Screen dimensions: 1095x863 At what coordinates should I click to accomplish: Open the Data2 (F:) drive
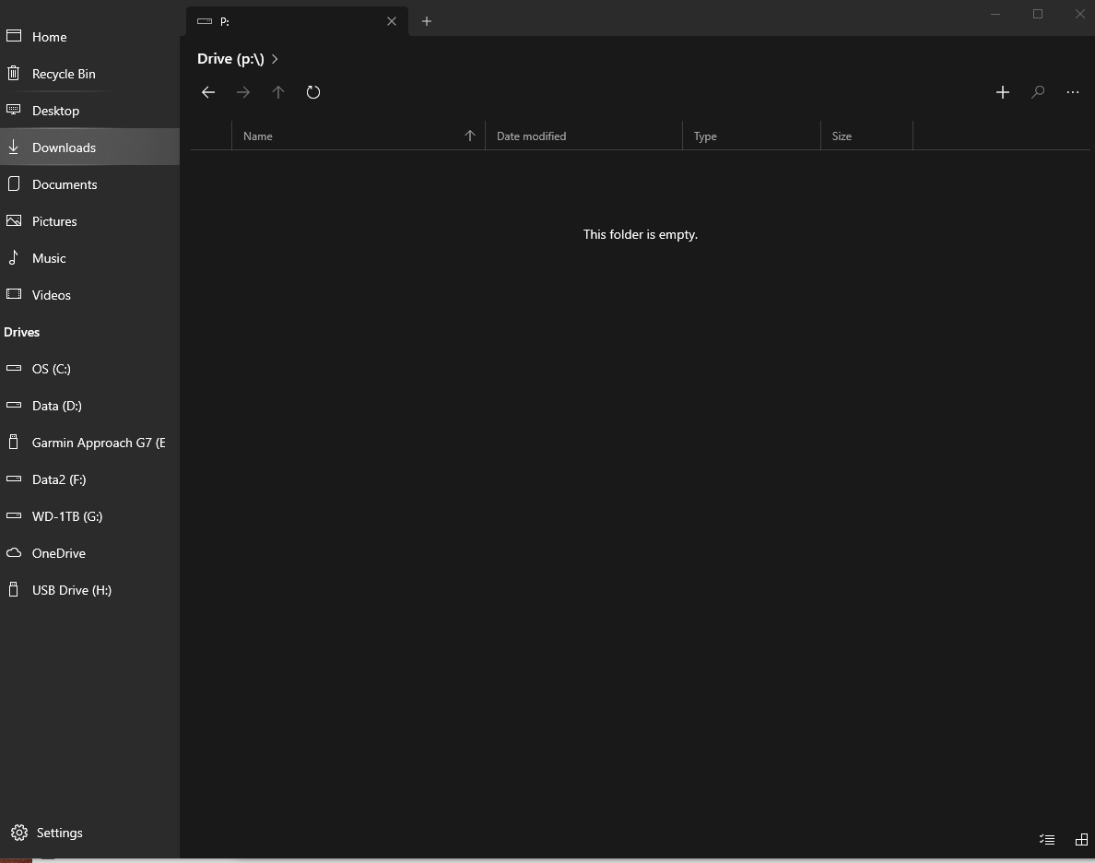coord(89,480)
